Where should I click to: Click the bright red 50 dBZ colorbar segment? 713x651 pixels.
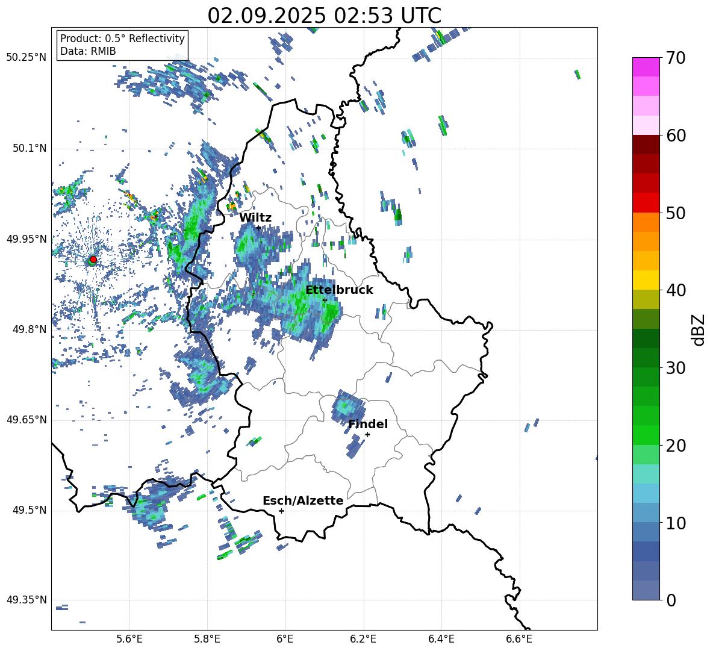tap(646, 203)
